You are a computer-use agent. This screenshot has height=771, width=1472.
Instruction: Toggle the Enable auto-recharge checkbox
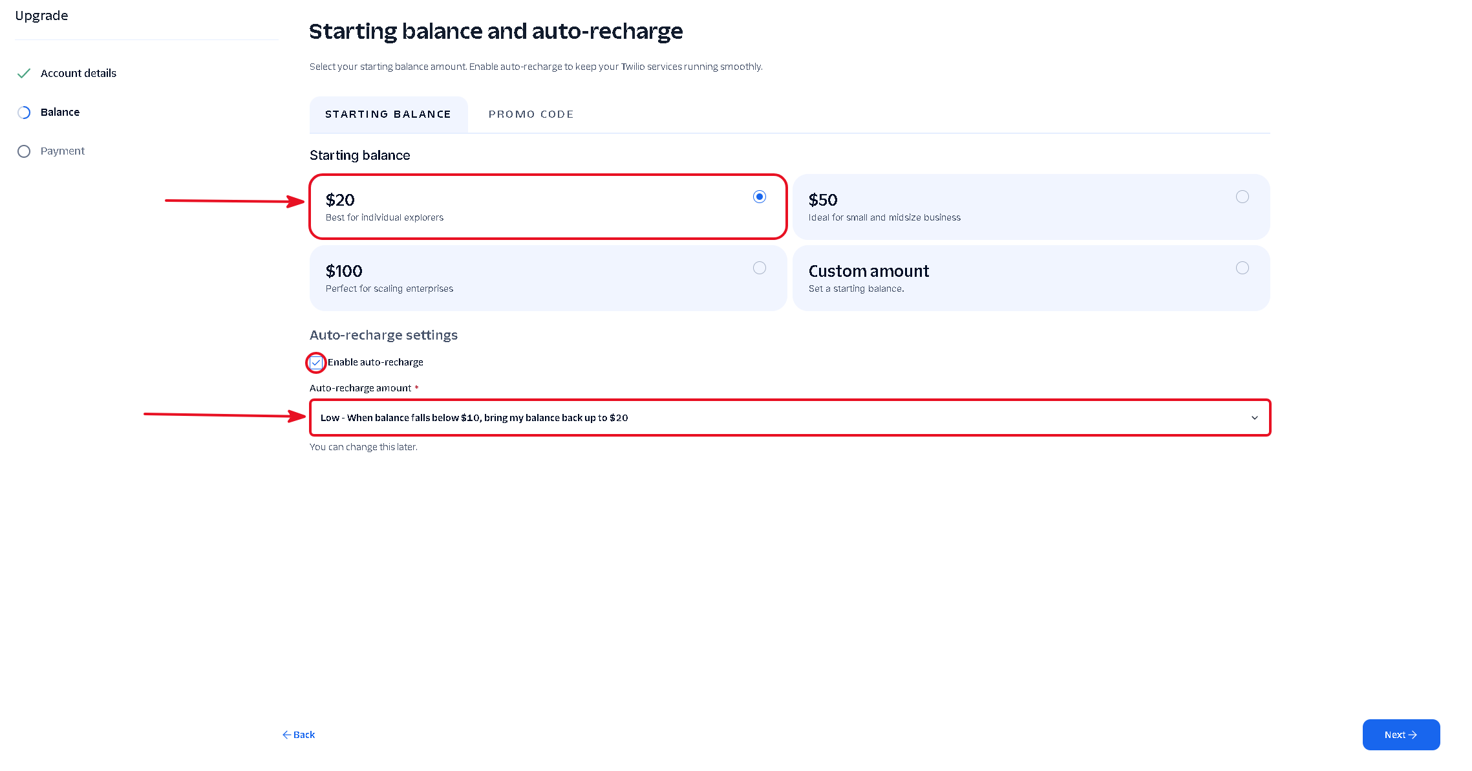click(316, 362)
